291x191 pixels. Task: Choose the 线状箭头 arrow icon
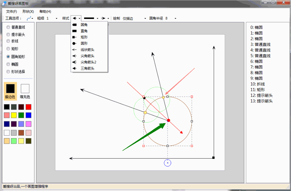tap(74, 50)
